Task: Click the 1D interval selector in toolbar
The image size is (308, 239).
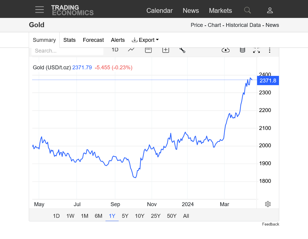Action: point(115,50)
